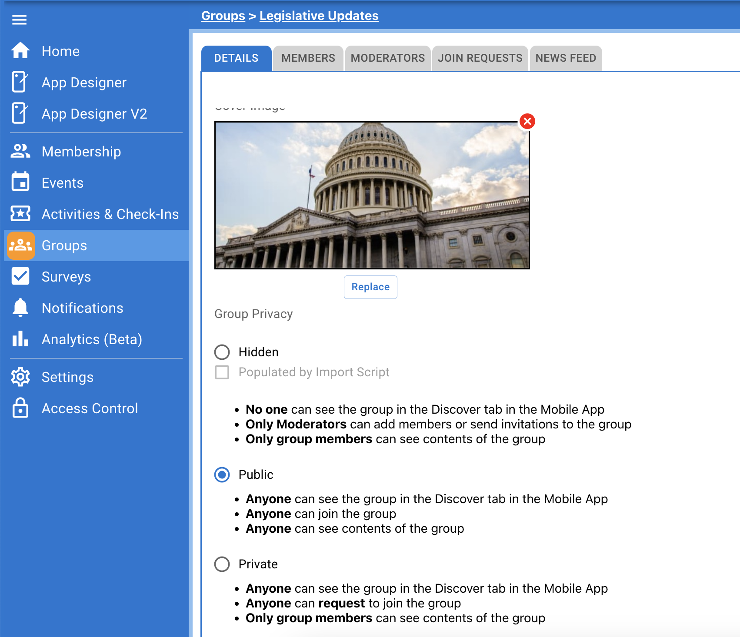This screenshot has height=637, width=740.
Task: Select the Private privacy radio button
Action: click(222, 564)
